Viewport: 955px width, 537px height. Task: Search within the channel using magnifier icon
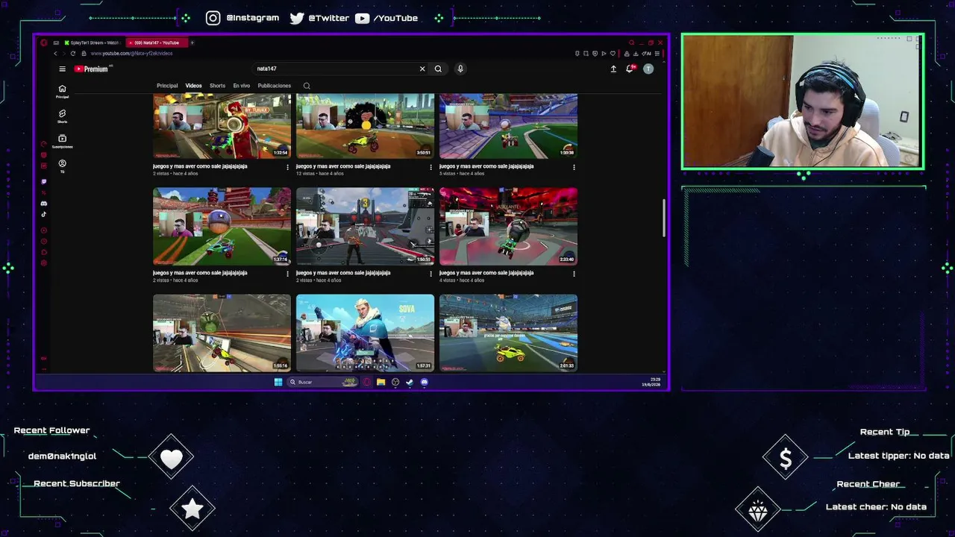point(307,86)
